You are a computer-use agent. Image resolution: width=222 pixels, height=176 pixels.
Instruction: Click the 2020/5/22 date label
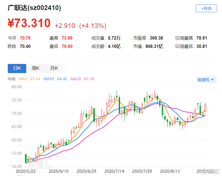coord(26,171)
